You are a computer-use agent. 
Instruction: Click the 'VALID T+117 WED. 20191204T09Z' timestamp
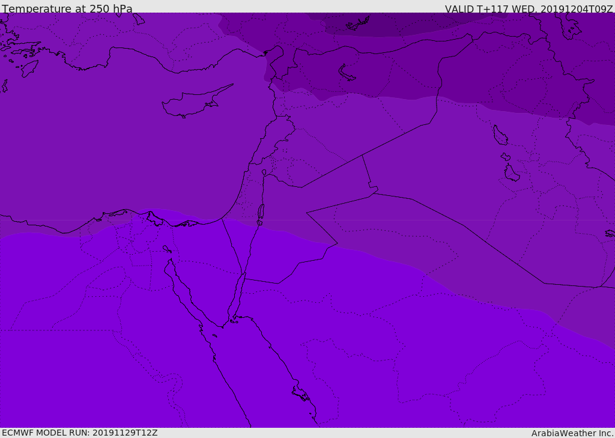tap(529, 8)
